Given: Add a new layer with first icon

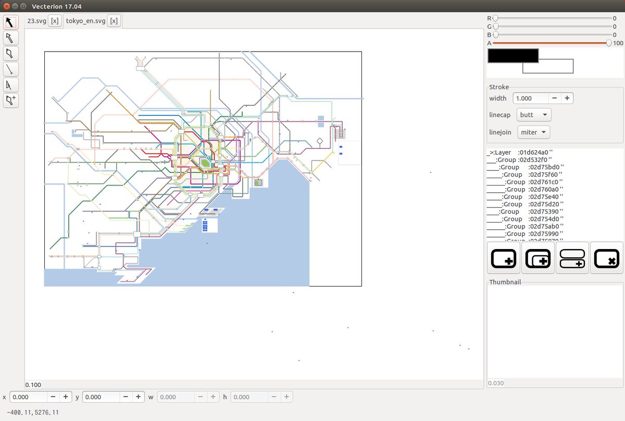Looking at the screenshot, I should tap(504, 258).
